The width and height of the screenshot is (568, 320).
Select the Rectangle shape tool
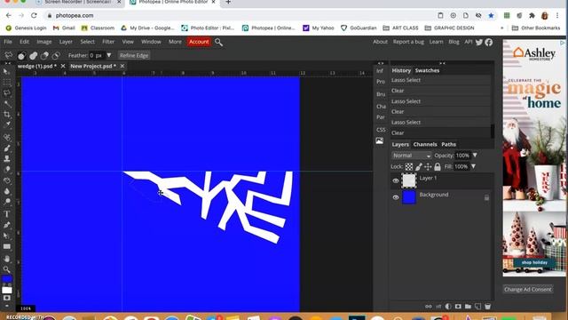point(6,247)
